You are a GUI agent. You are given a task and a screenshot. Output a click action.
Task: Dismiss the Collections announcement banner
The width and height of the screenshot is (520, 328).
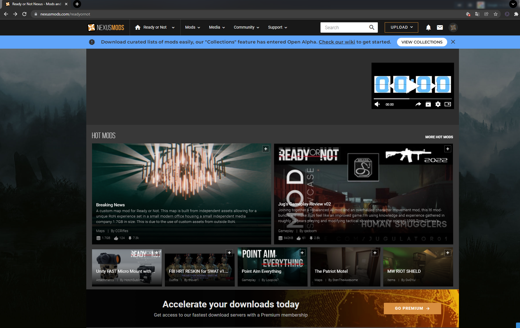coord(453,42)
